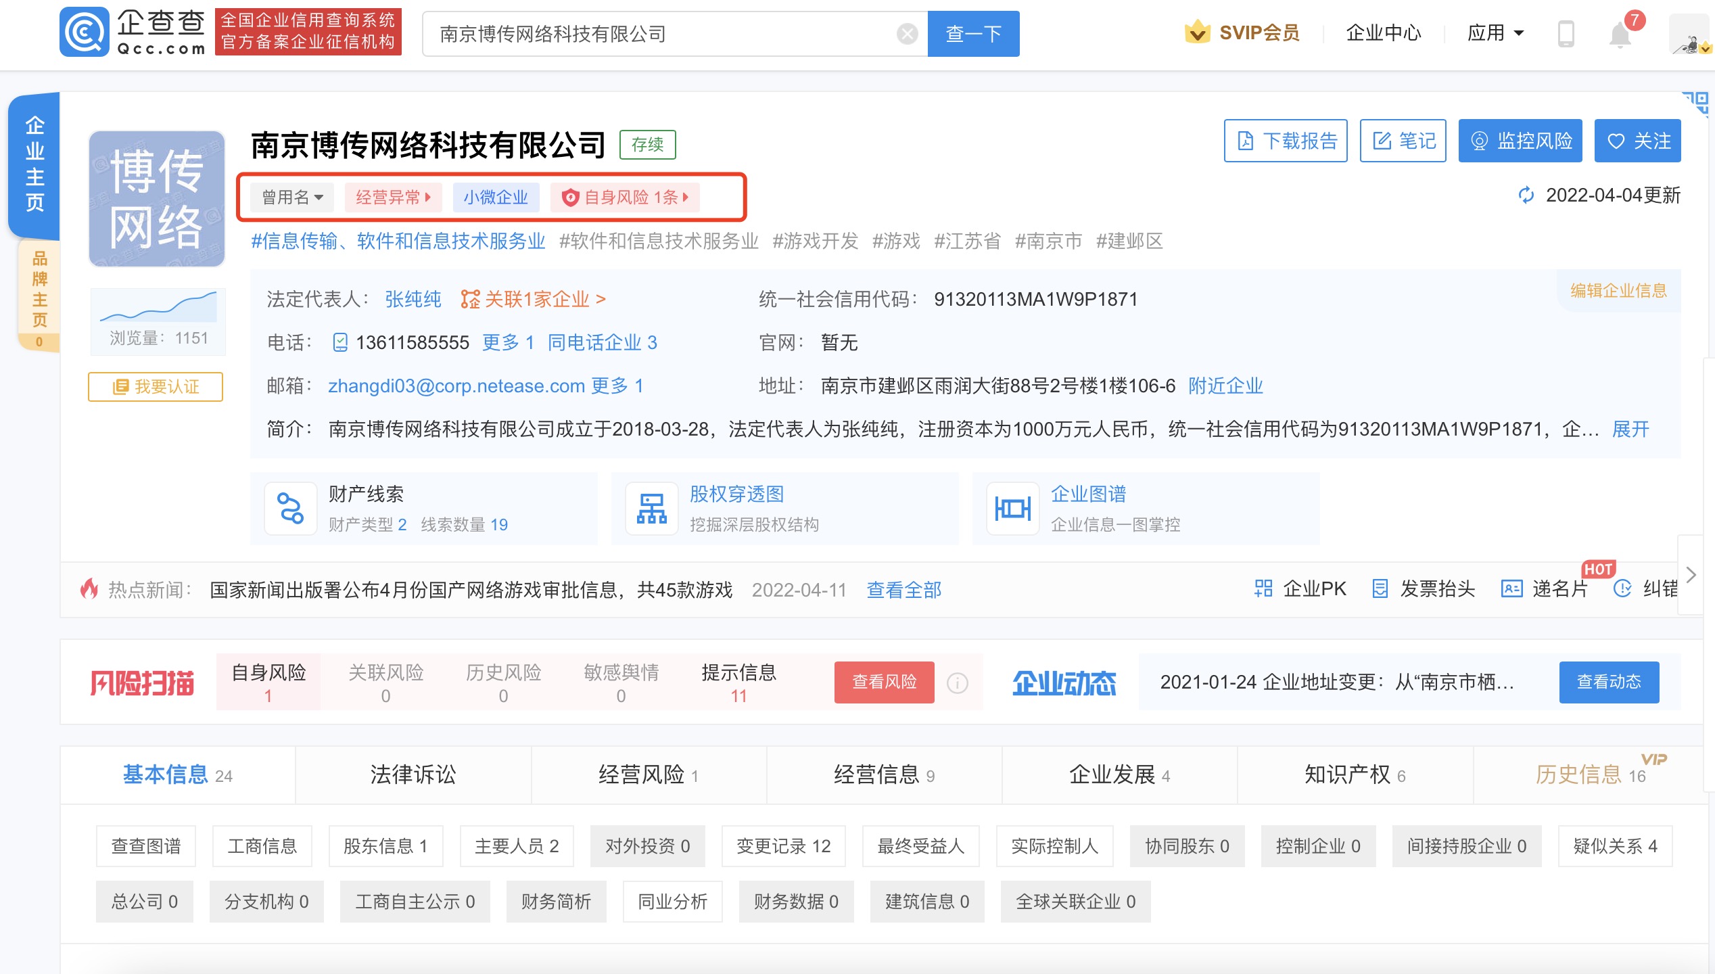Click 编辑企业信息 link
1715x974 pixels.
coord(1618,291)
